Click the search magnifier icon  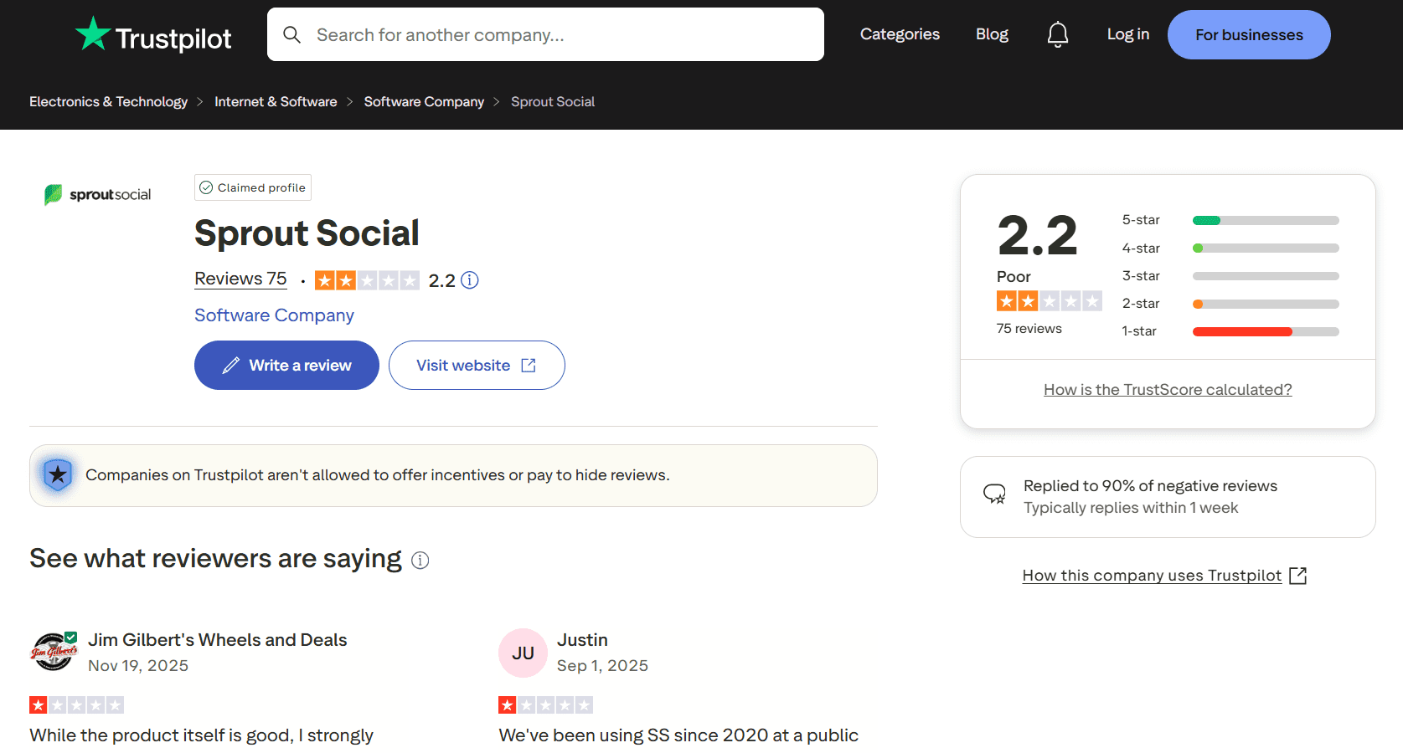pyautogui.click(x=291, y=34)
